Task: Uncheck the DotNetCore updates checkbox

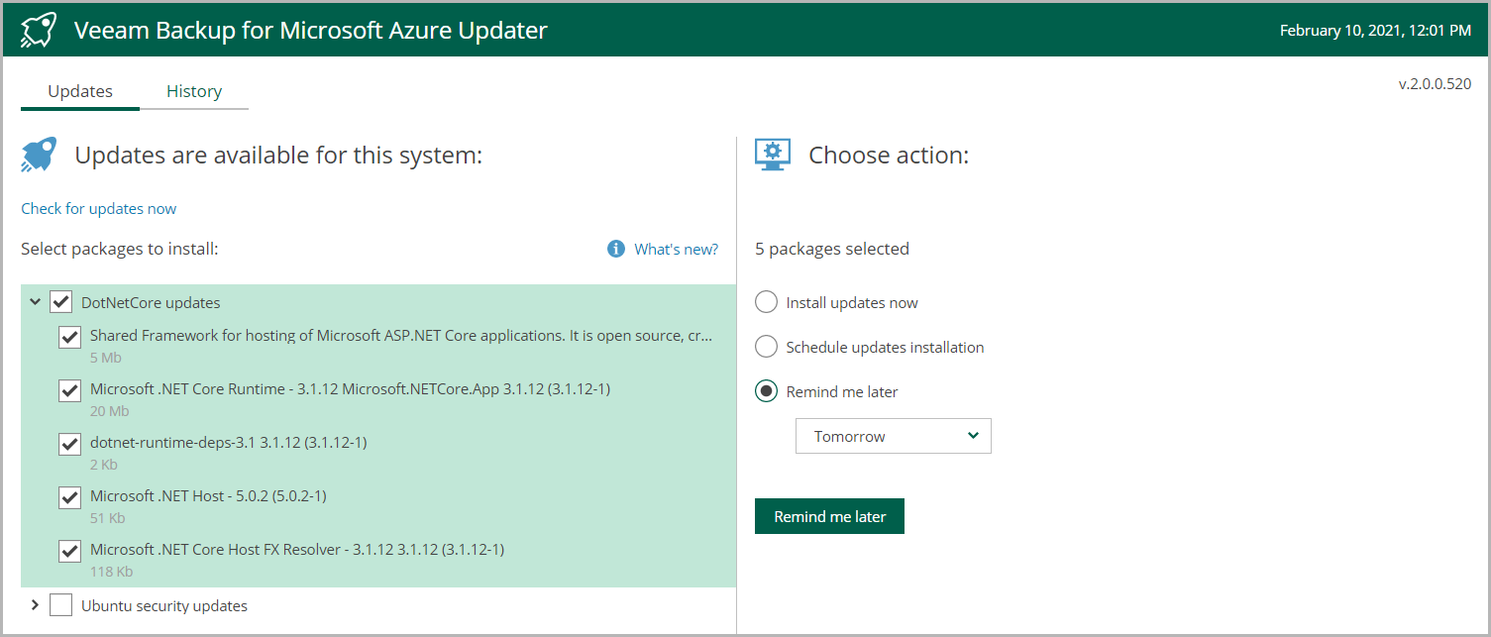Action: 61,302
